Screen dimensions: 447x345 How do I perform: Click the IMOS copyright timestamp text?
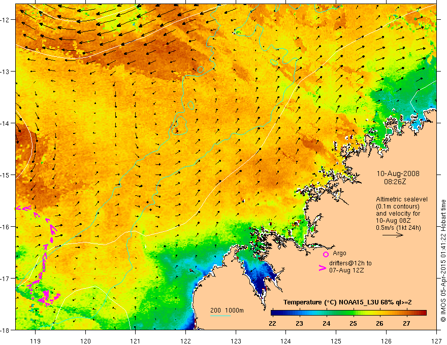click(443, 261)
